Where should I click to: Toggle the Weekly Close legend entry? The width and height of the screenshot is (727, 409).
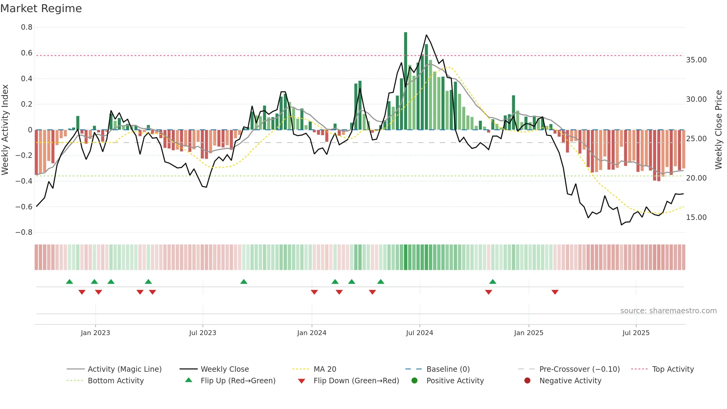click(214, 369)
